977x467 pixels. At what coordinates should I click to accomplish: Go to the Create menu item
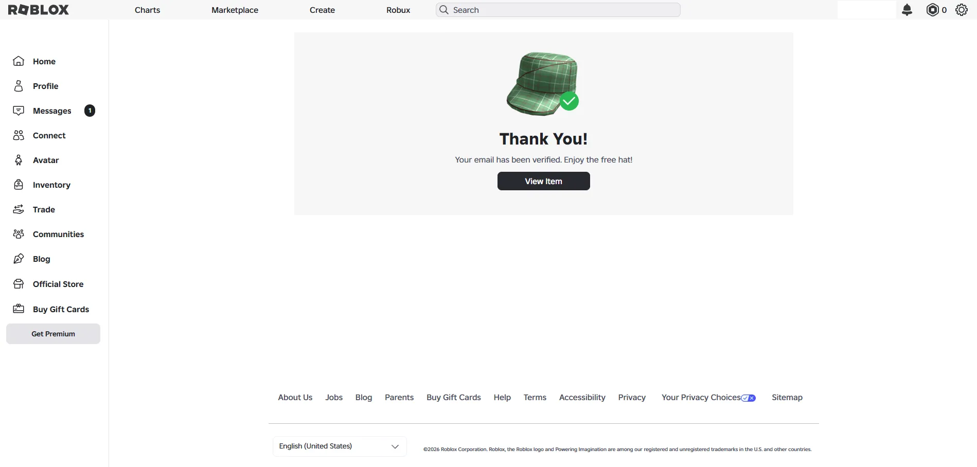pos(322,10)
